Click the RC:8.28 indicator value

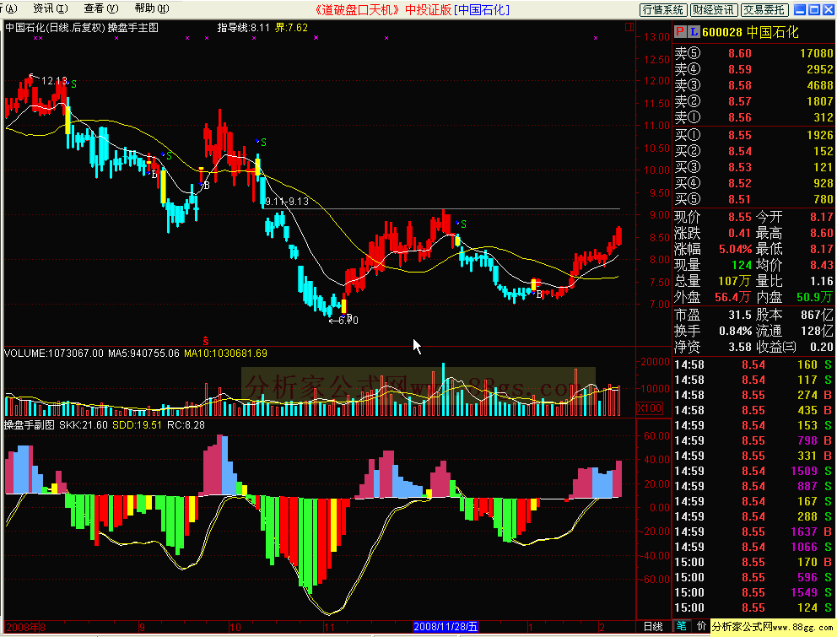[186, 425]
